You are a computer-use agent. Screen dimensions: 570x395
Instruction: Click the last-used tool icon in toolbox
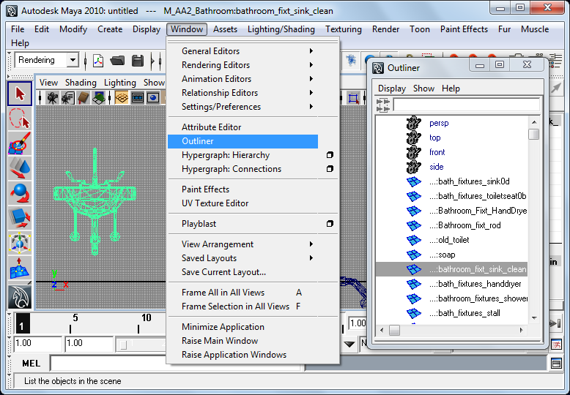[x=20, y=296]
